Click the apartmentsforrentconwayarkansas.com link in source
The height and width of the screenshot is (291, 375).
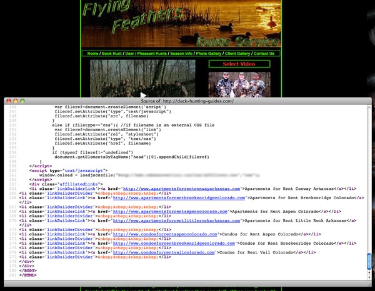pyautogui.click(x=181, y=189)
